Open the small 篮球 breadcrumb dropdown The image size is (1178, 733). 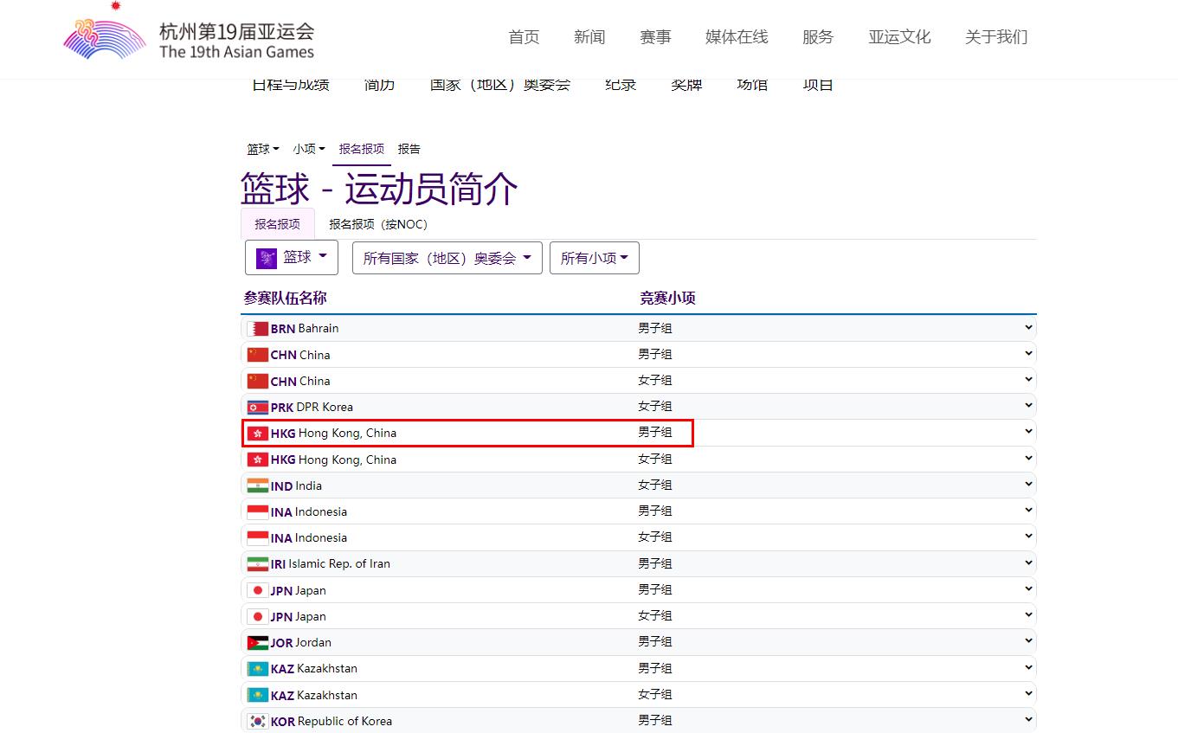263,149
